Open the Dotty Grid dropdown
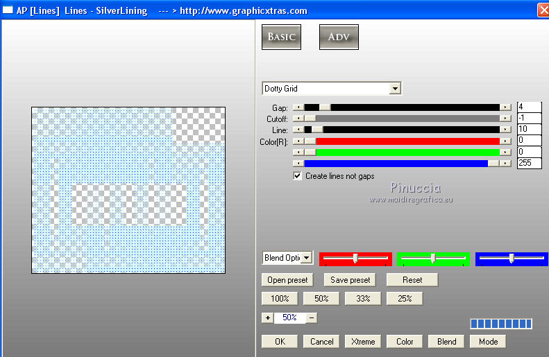 396,89
